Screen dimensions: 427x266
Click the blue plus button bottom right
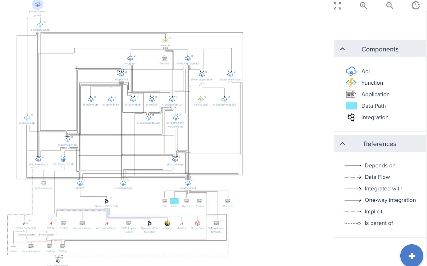click(x=412, y=255)
